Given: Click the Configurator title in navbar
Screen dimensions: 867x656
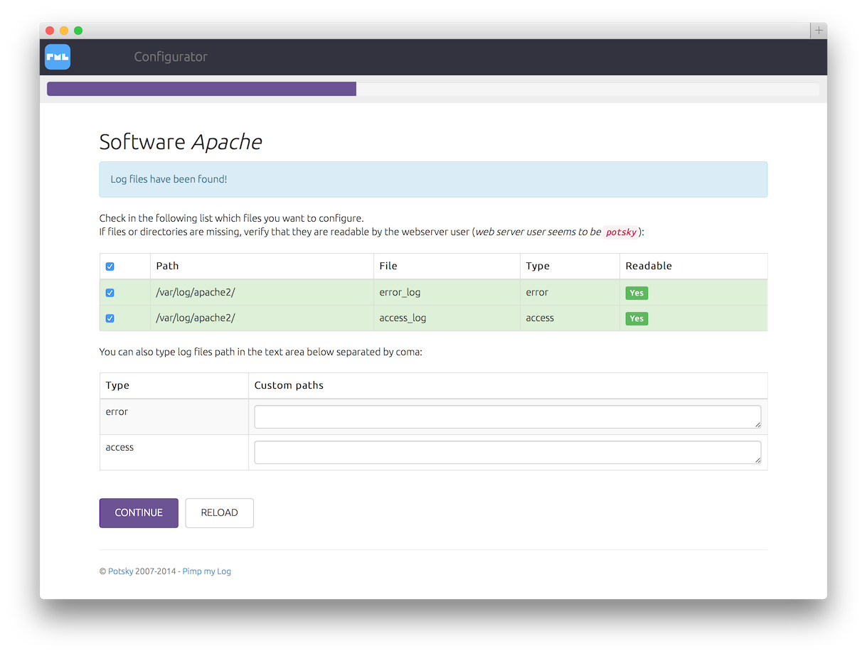Looking at the screenshot, I should tap(171, 57).
